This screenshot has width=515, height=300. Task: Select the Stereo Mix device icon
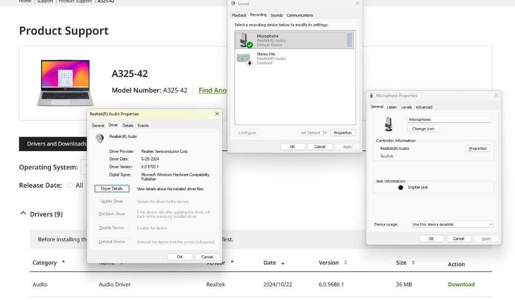tap(244, 59)
